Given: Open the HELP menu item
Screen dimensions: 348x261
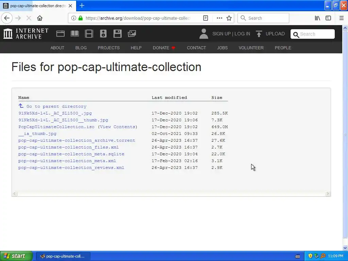Looking at the screenshot, I should click(136, 48).
